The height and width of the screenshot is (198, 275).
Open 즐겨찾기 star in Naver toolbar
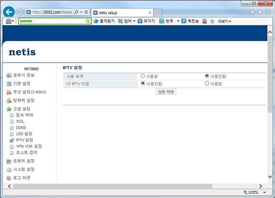tap(96, 21)
